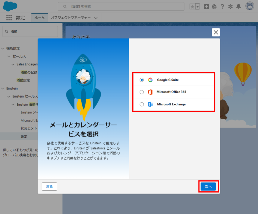The width and height of the screenshot is (258, 214).
Task: Click the Office 365 logo icon
Action: tap(150, 92)
